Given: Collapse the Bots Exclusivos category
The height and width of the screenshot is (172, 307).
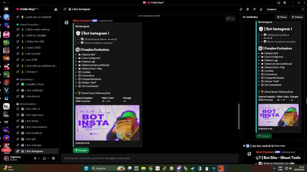Looking at the screenshot, I should 27,104.
